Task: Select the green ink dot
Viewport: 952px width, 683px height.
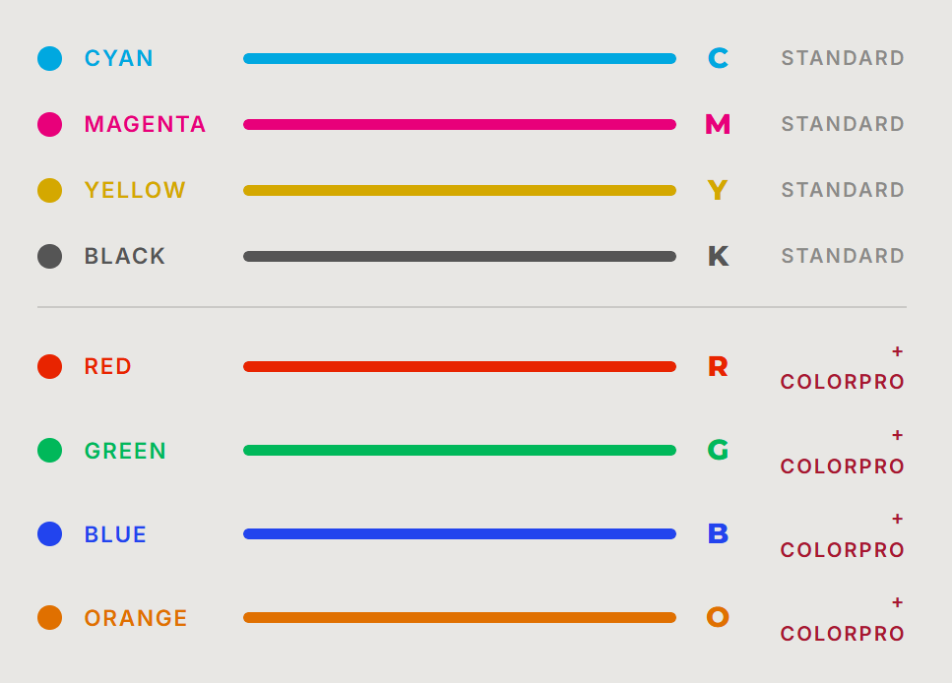Action: pos(49,451)
